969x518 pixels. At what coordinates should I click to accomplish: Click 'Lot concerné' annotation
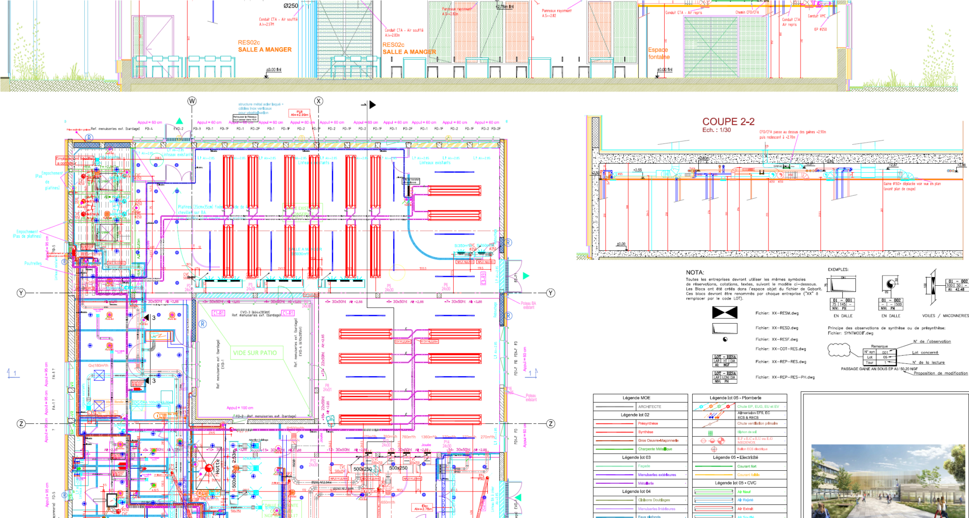pyautogui.click(x=925, y=352)
